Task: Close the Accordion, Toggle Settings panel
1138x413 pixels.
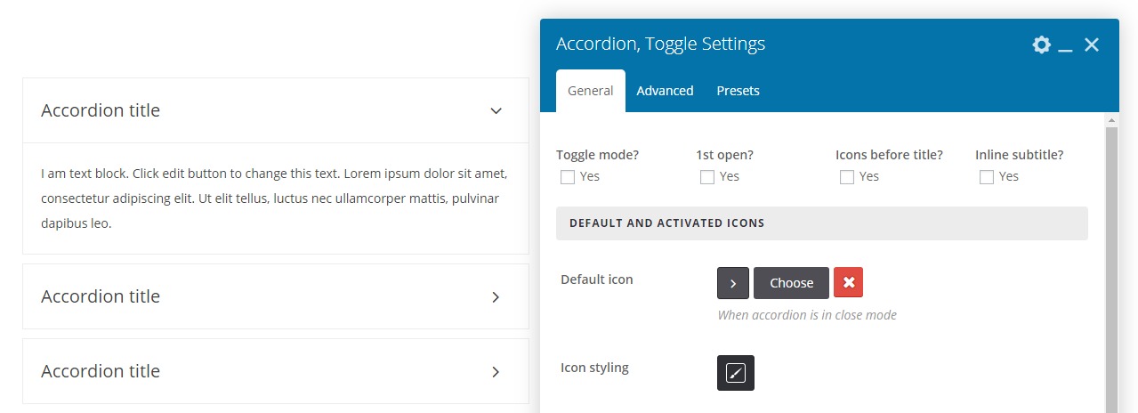Action: point(1092,45)
